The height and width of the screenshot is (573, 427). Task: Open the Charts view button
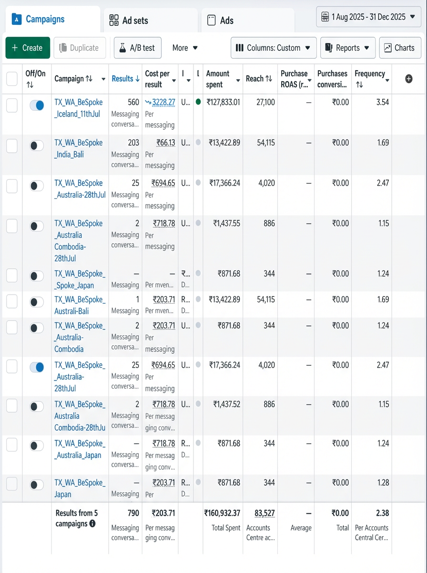pos(400,48)
